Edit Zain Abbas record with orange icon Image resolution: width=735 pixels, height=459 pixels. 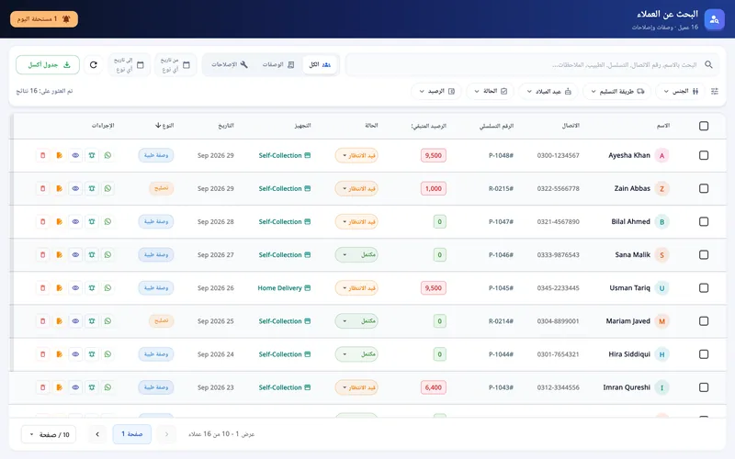coord(59,189)
